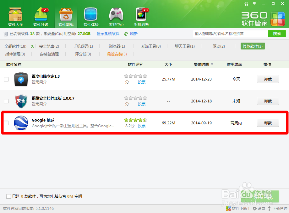Click the 软件管家目前版本 version text
The width and height of the screenshot is (289, 213).
pyautogui.click(x=28, y=208)
